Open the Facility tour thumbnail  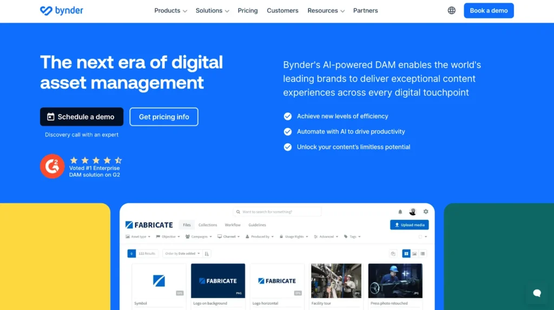[x=336, y=281]
